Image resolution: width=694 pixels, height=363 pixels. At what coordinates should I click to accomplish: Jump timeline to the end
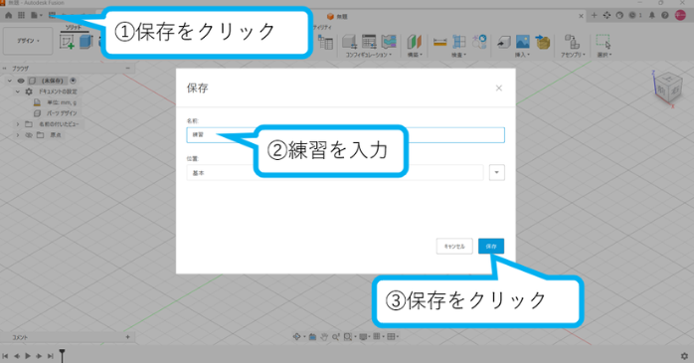(x=51, y=356)
